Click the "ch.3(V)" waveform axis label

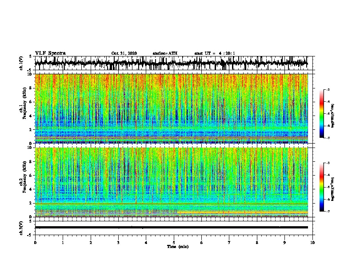pos(21,228)
